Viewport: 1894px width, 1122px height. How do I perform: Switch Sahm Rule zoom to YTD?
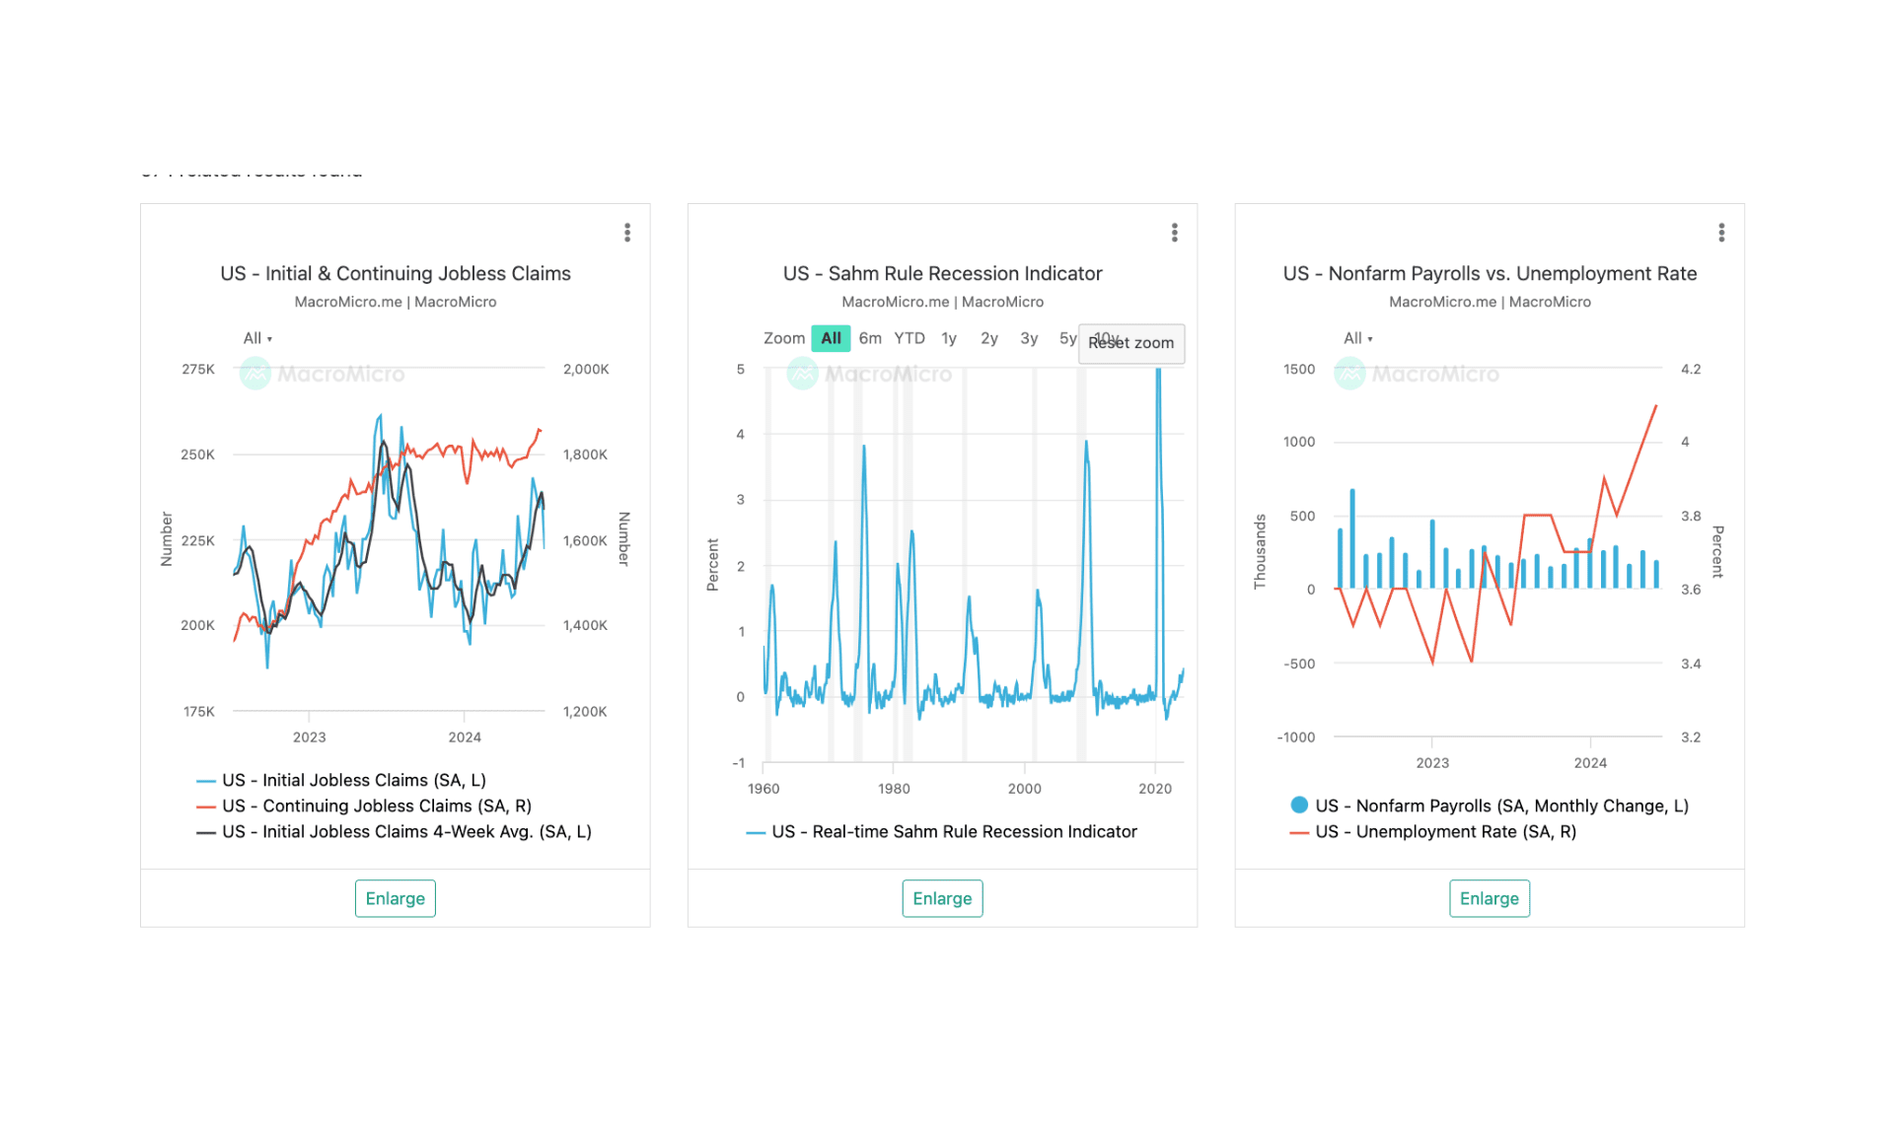click(910, 338)
